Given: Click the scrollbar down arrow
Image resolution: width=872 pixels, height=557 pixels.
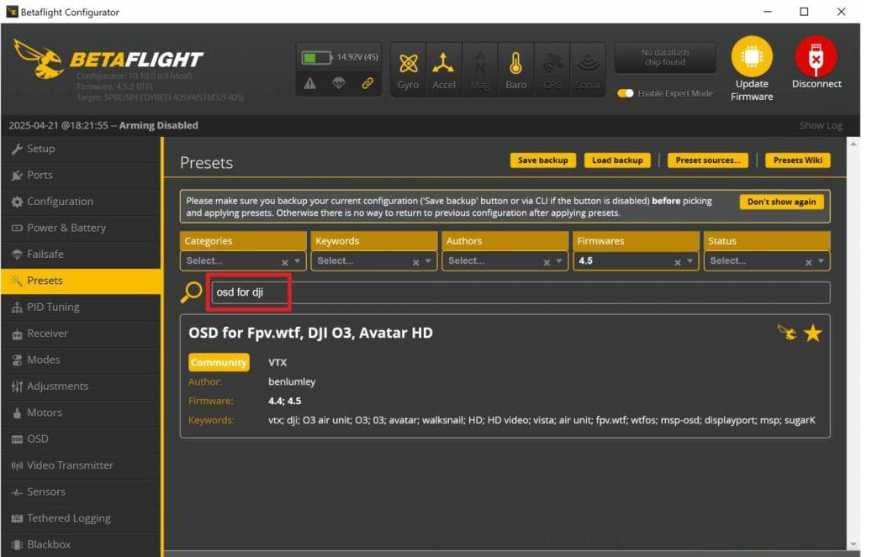Looking at the screenshot, I should click(854, 544).
